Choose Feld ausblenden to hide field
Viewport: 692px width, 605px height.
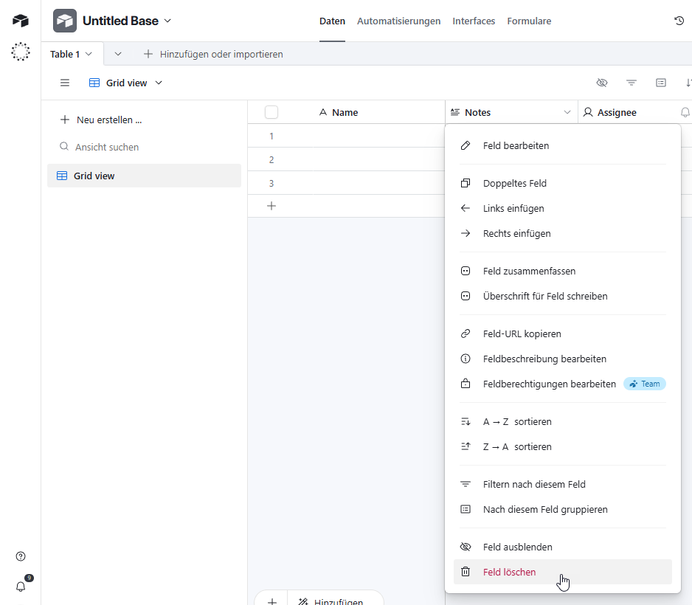(517, 547)
